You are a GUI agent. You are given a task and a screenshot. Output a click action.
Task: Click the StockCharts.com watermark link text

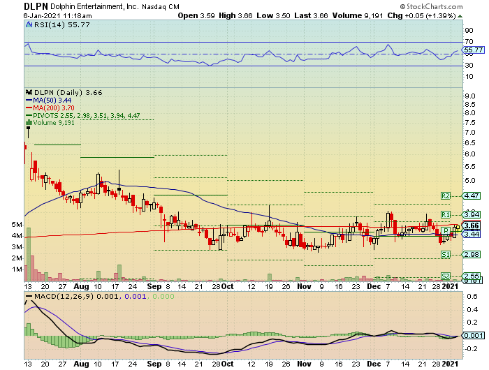tap(435, 6)
